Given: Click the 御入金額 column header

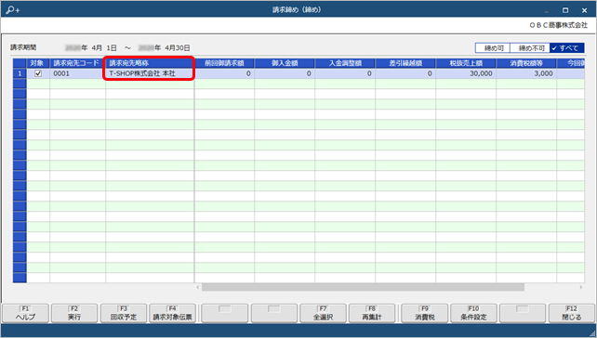Looking at the screenshot, I should coord(285,63).
